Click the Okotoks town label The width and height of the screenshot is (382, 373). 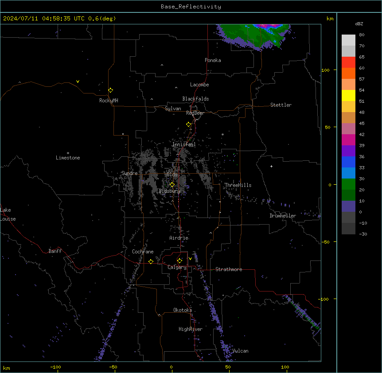click(183, 310)
